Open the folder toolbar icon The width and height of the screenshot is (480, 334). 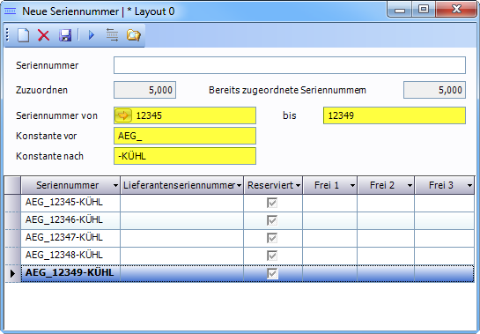point(134,35)
